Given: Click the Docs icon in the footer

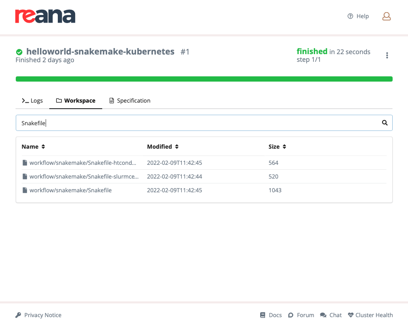Looking at the screenshot, I should click(263, 315).
